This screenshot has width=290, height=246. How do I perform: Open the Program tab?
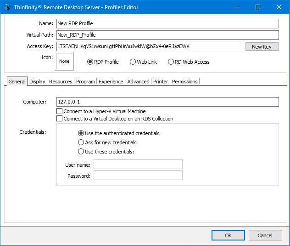(85, 82)
